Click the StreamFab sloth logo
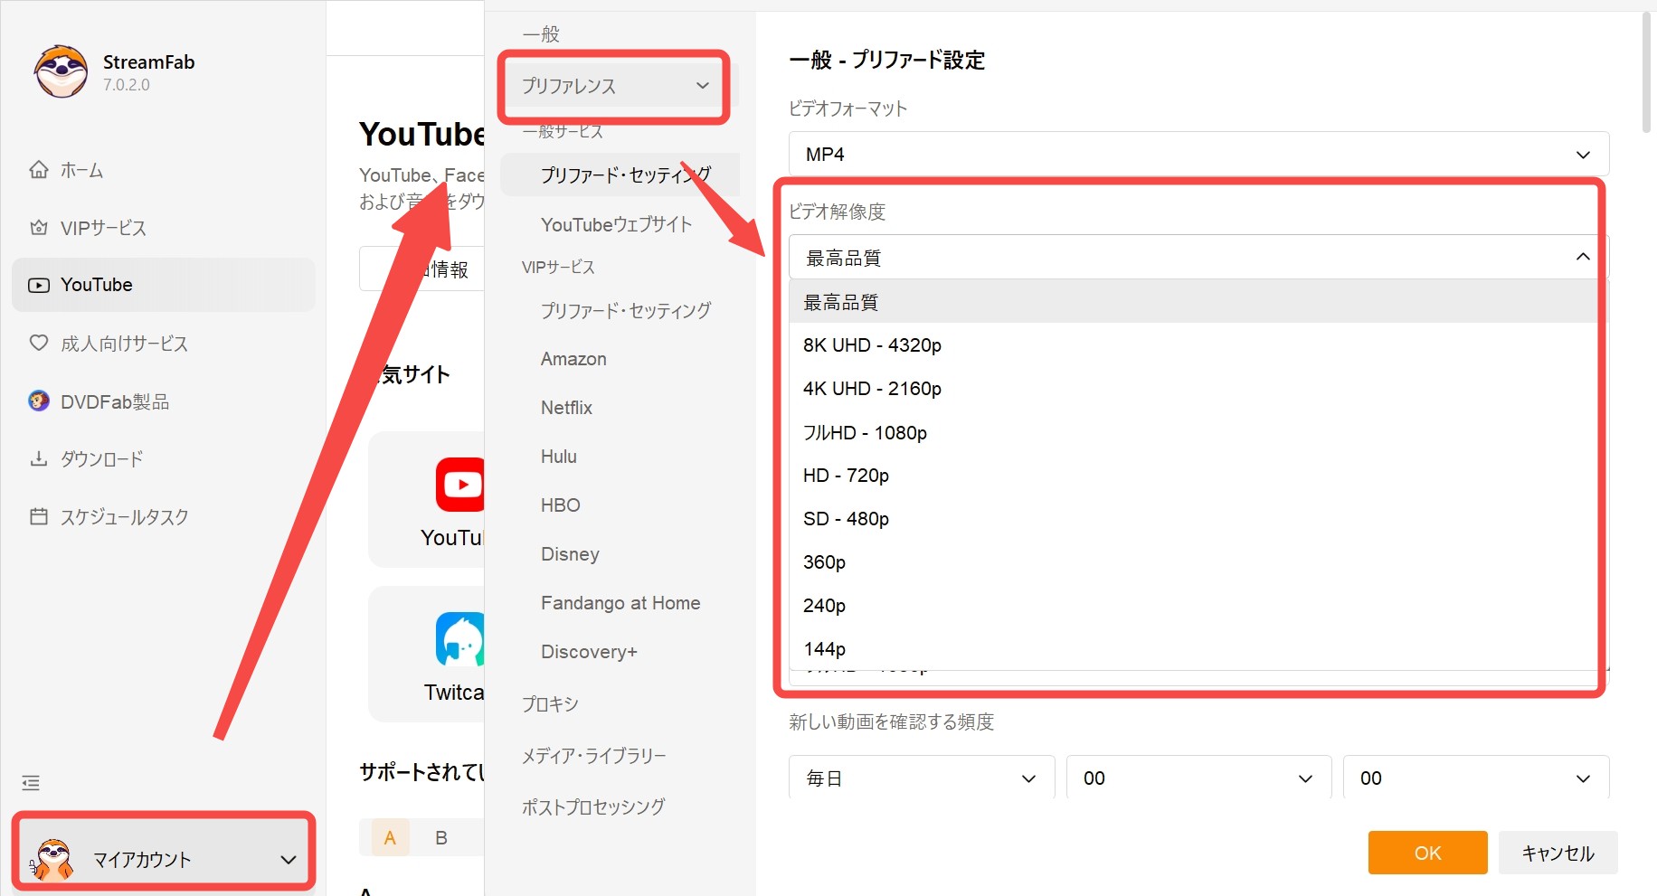 62,71
